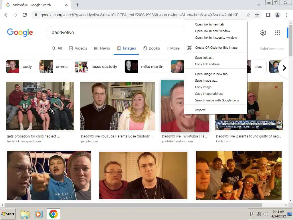Image resolution: width=293 pixels, height=220 pixels.
Task: Open the couple in warm lighting thumbnail
Action: (143, 176)
